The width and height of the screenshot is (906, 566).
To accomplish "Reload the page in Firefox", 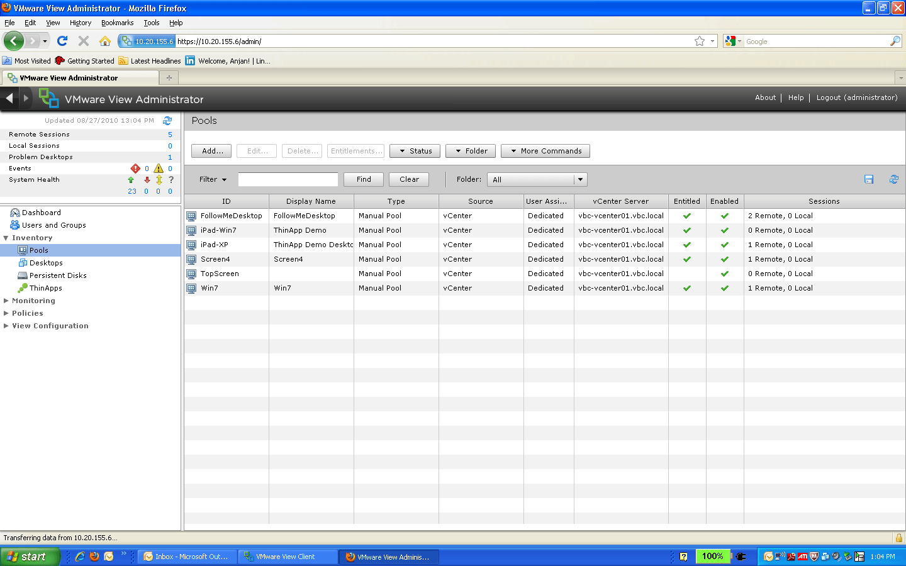I will (x=62, y=41).
